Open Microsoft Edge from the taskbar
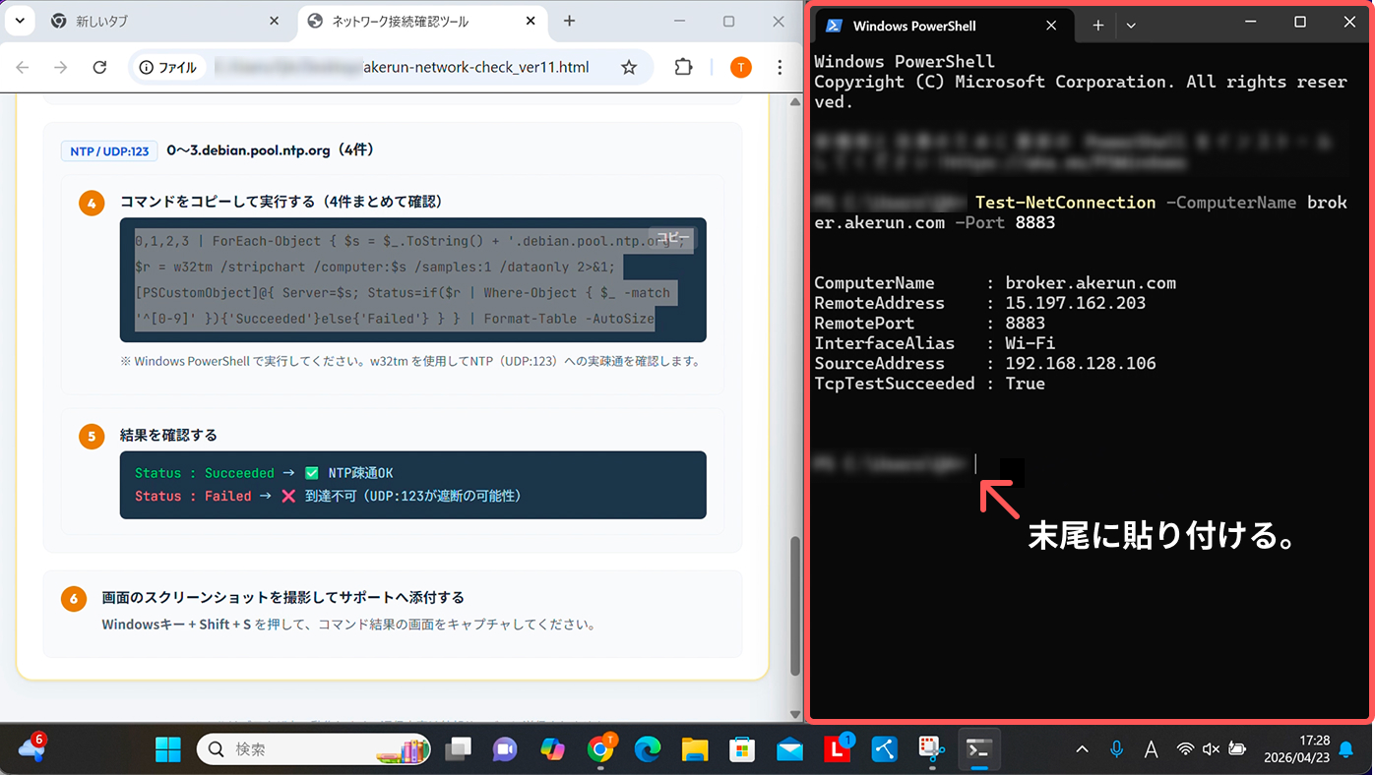Screen dimensions: 1375x775 click(647, 749)
